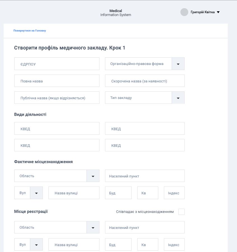Viewport: 237px width, 252px height.
Task: Expand Вул street type selector in Фактичне місцезнаходження
Action: click(36, 193)
